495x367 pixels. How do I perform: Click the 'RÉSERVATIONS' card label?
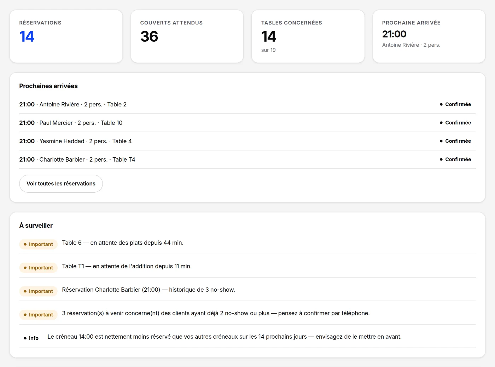(x=40, y=23)
